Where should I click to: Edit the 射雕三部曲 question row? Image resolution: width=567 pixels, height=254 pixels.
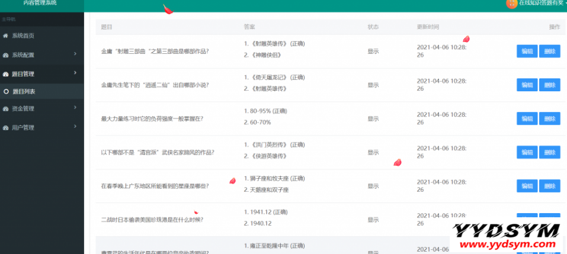(x=527, y=52)
